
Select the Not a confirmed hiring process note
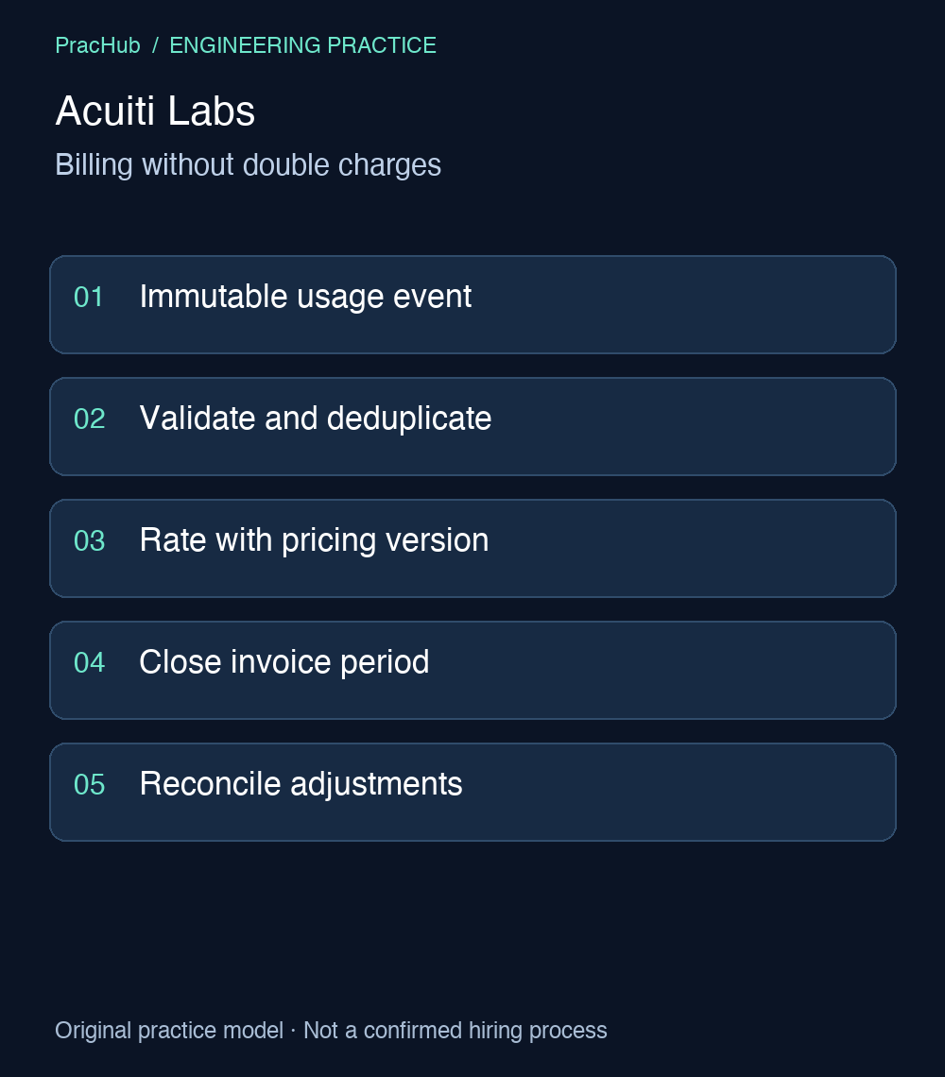coord(455,1031)
